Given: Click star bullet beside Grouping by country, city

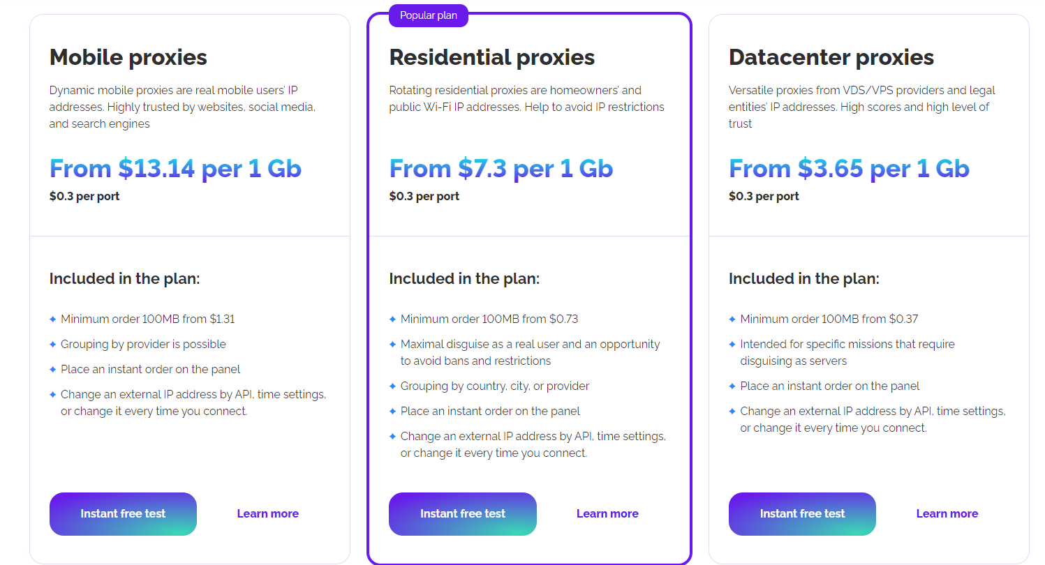Looking at the screenshot, I should pos(392,386).
